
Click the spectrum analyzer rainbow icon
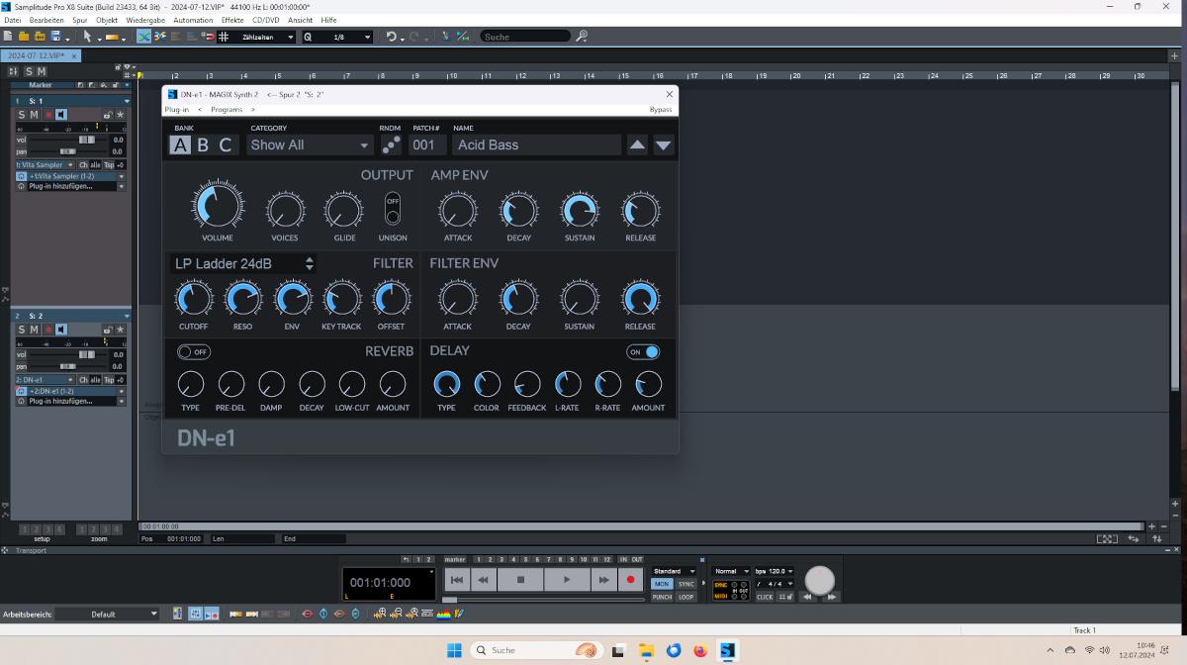point(444,615)
